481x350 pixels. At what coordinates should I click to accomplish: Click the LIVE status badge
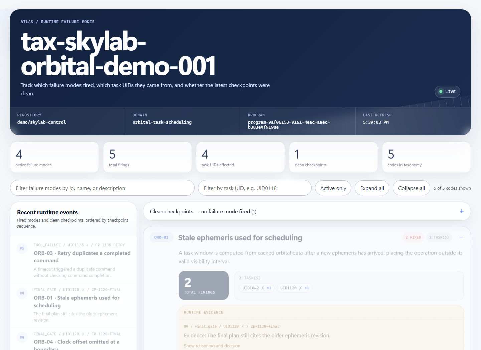click(447, 92)
